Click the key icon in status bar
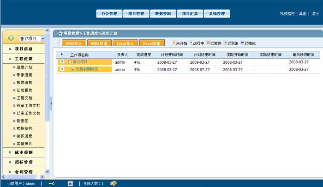 tap(52, 183)
